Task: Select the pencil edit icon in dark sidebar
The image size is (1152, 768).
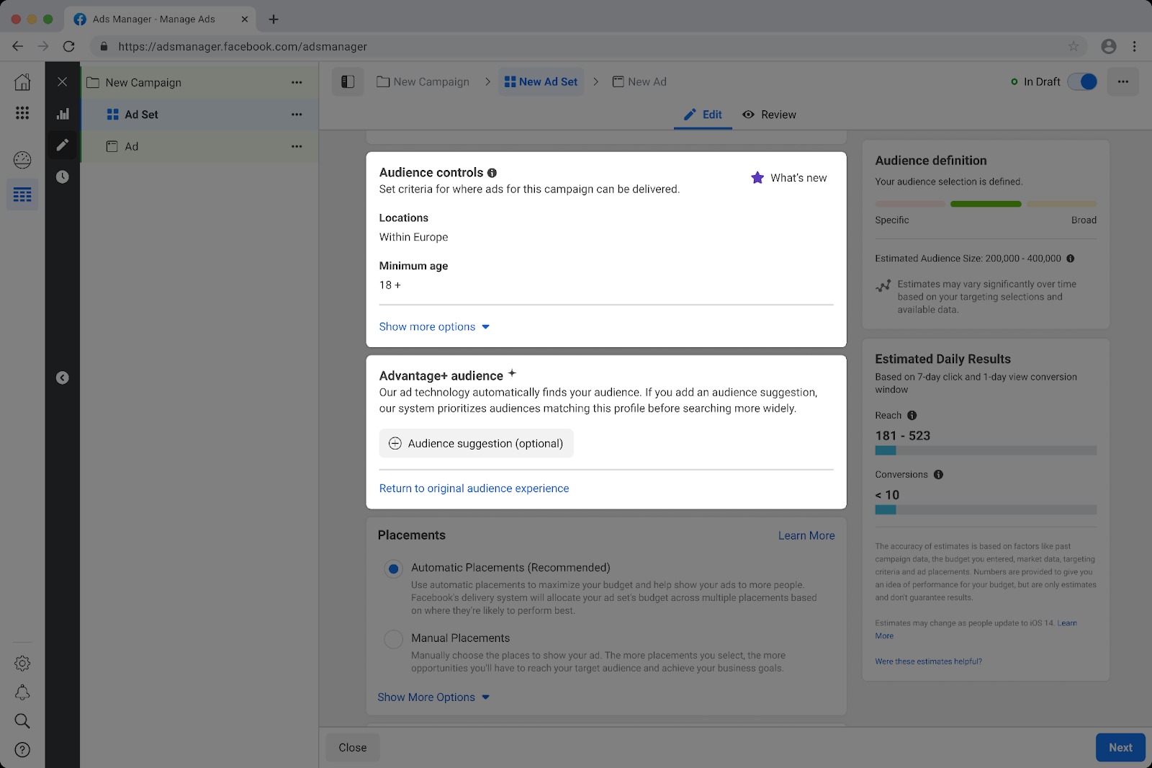Action: (x=63, y=145)
